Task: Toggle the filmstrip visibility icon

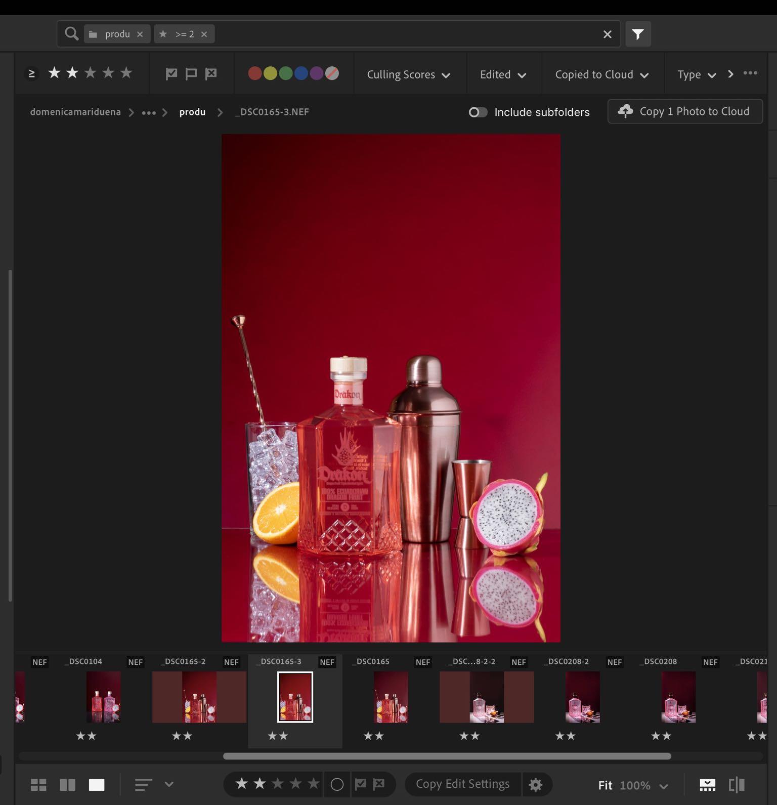Action: (x=707, y=785)
